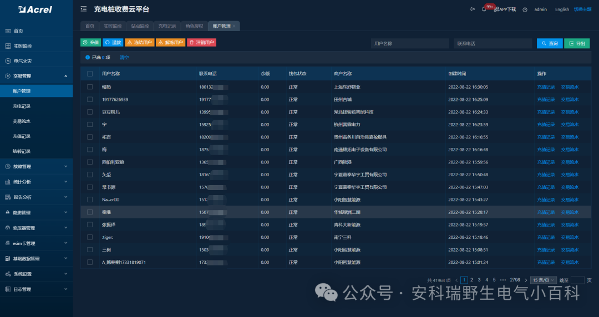
Task: Switch theme via 切换主题 link
Action: tap(582, 9)
